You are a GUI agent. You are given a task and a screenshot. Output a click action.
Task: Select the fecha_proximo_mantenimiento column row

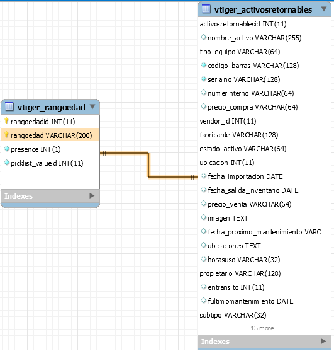pyautogui.click(x=264, y=232)
